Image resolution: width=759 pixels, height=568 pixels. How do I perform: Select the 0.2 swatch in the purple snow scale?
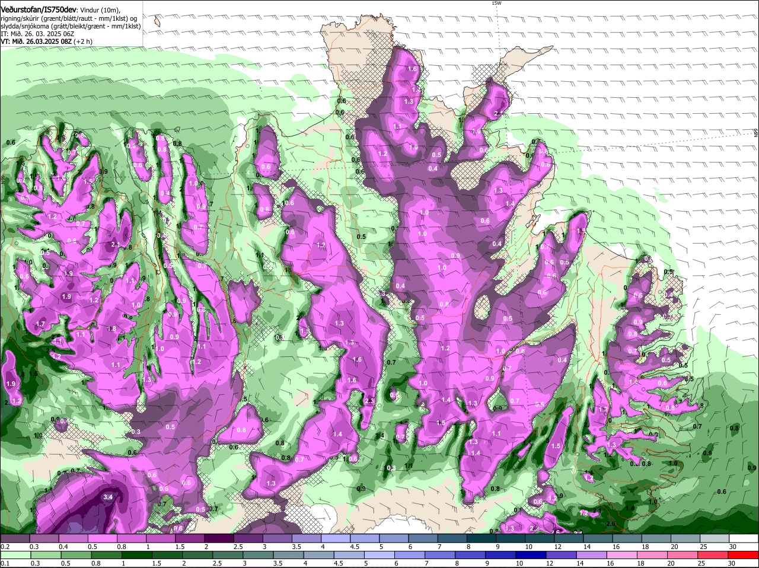click(15, 538)
